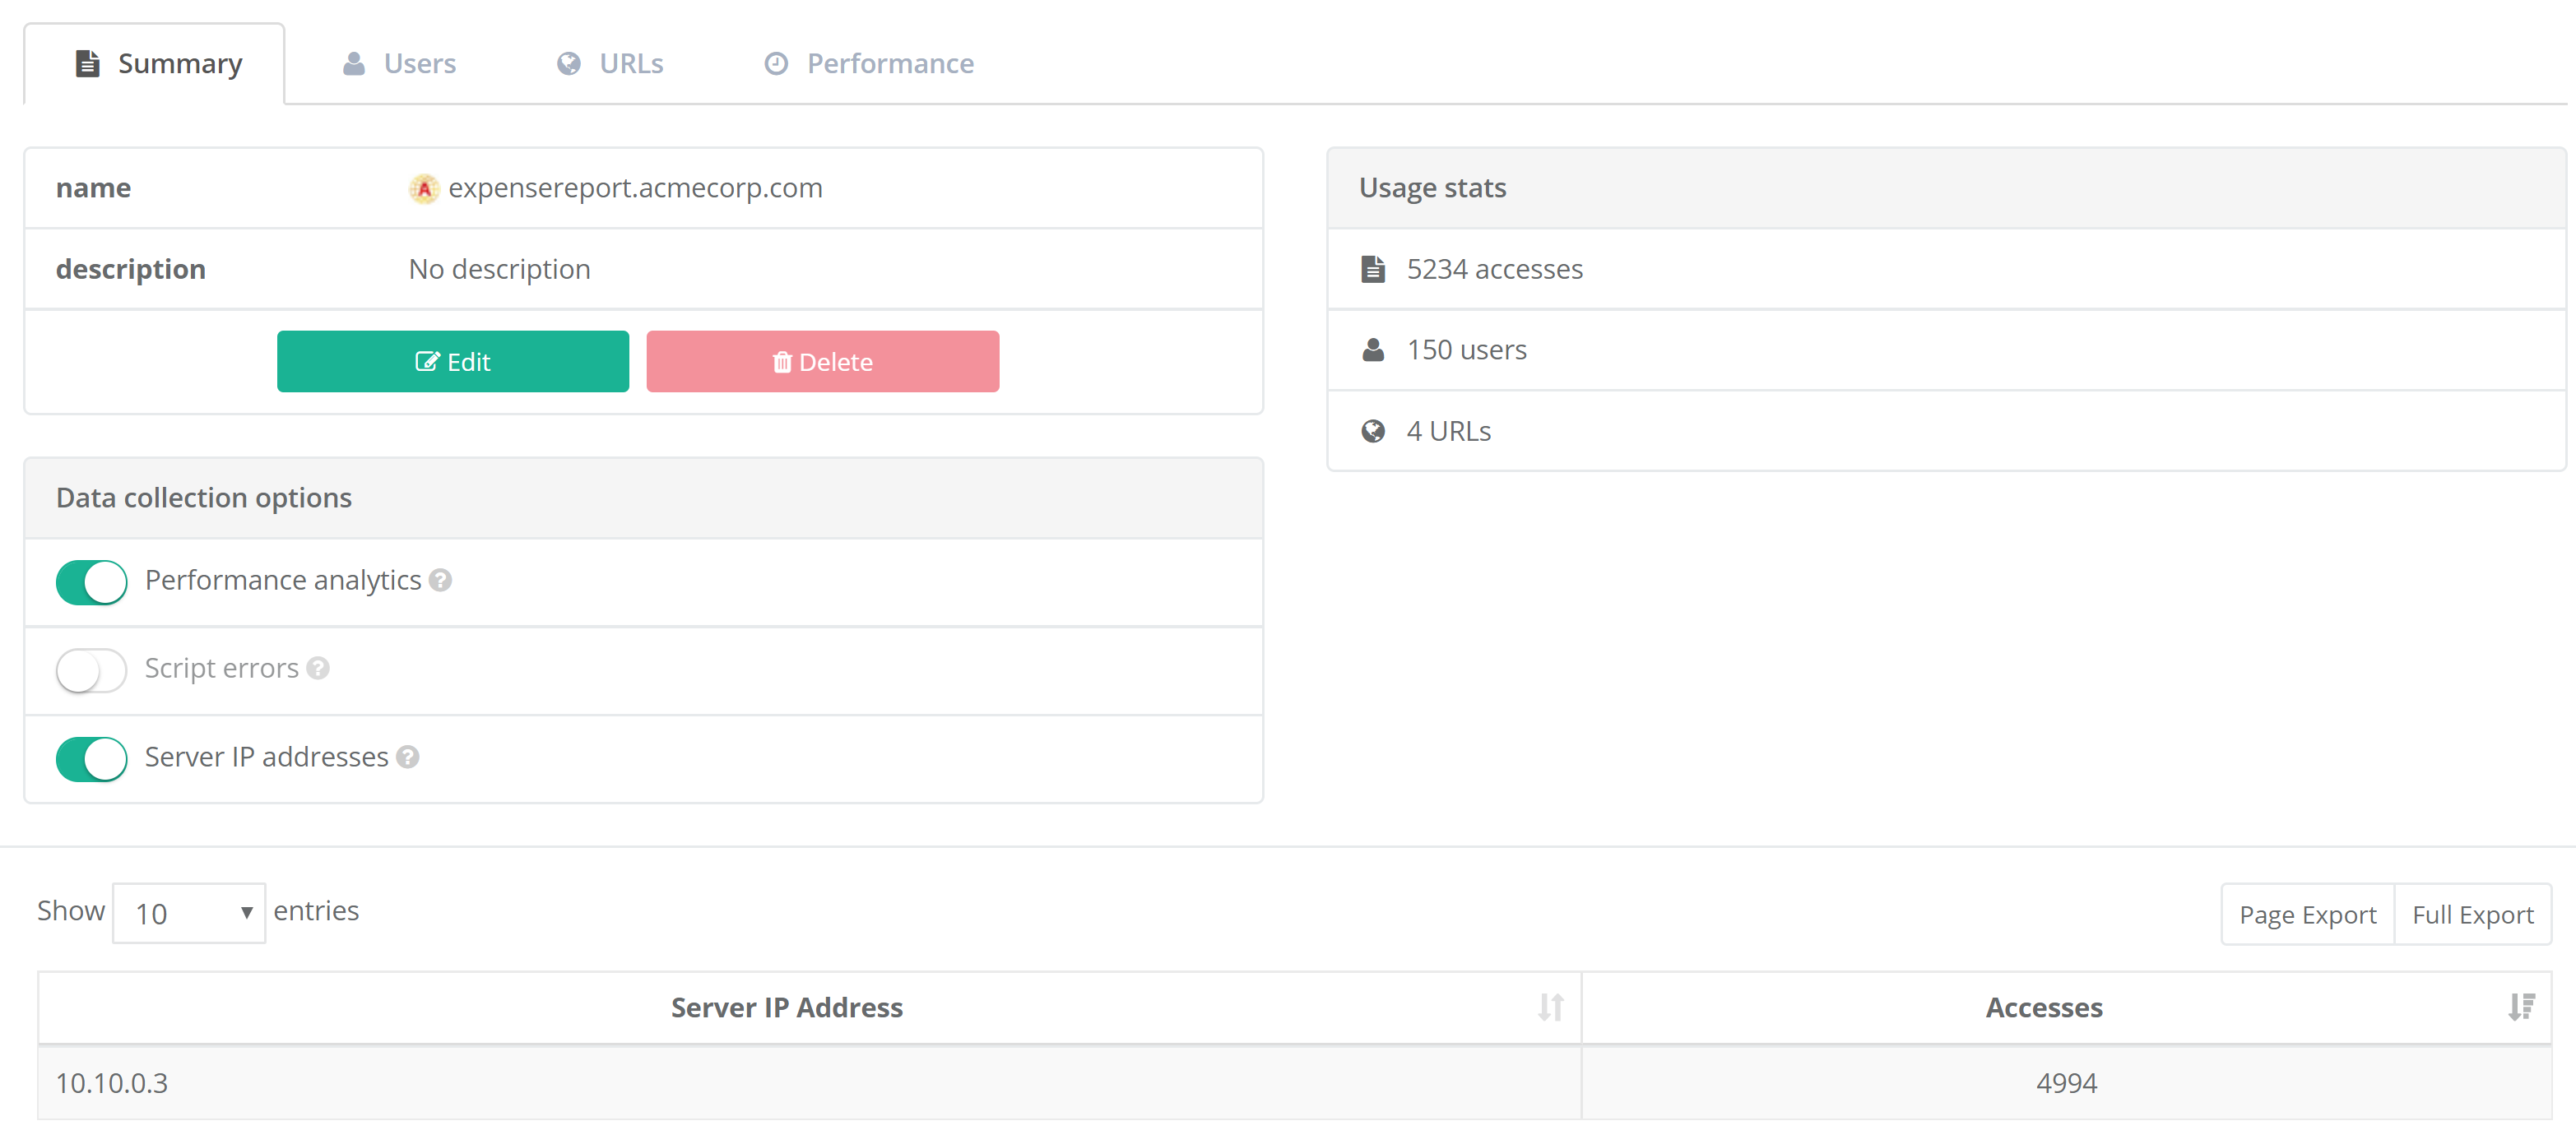Click the Script errors help icon
This screenshot has width=2576, height=1144.
(x=318, y=668)
